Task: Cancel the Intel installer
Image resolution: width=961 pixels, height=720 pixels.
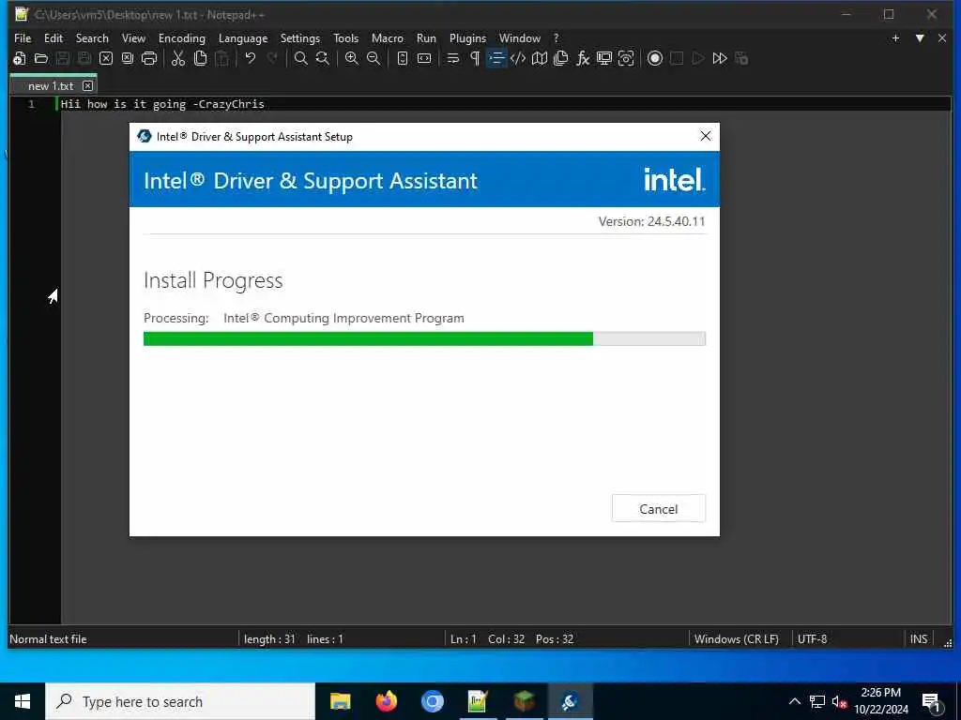Action: [x=658, y=509]
